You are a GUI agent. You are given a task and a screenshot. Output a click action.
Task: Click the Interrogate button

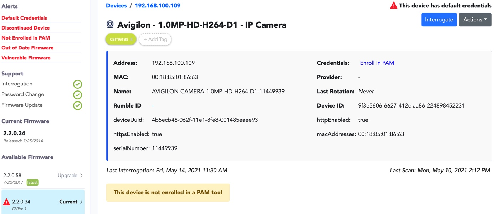click(x=439, y=20)
